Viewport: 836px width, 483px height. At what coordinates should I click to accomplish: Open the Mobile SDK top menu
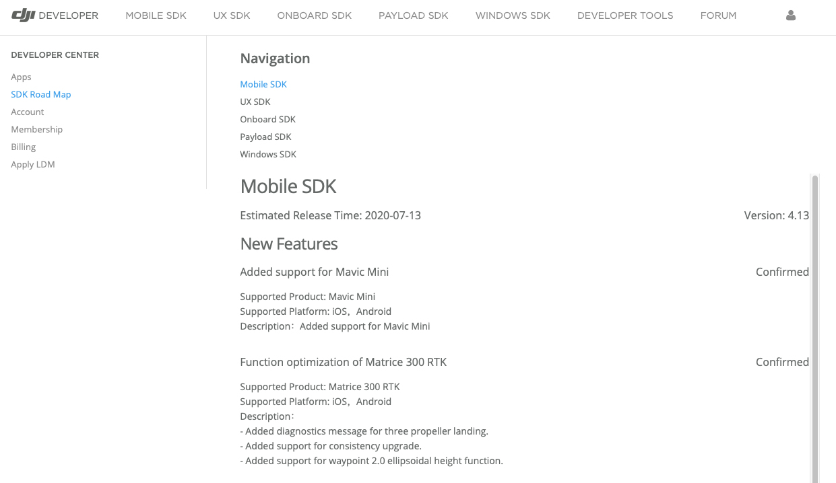coord(156,15)
